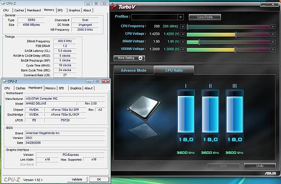
Task: Switch to the Advance Mode tab
Action: [x=134, y=70]
